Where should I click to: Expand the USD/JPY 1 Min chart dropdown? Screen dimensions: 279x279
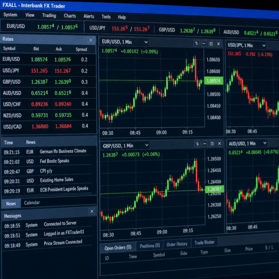click(264, 46)
